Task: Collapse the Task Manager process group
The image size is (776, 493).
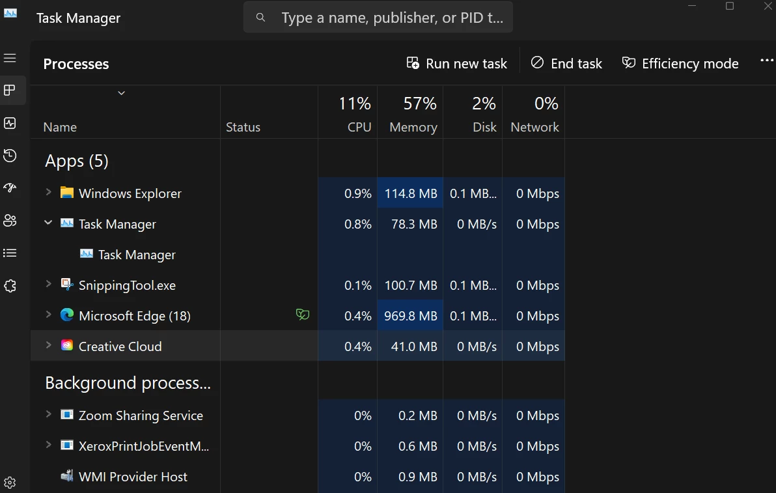Action: [48, 223]
